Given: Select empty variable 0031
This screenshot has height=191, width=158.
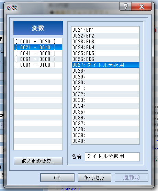Looking at the screenshot, I should coord(105,88).
